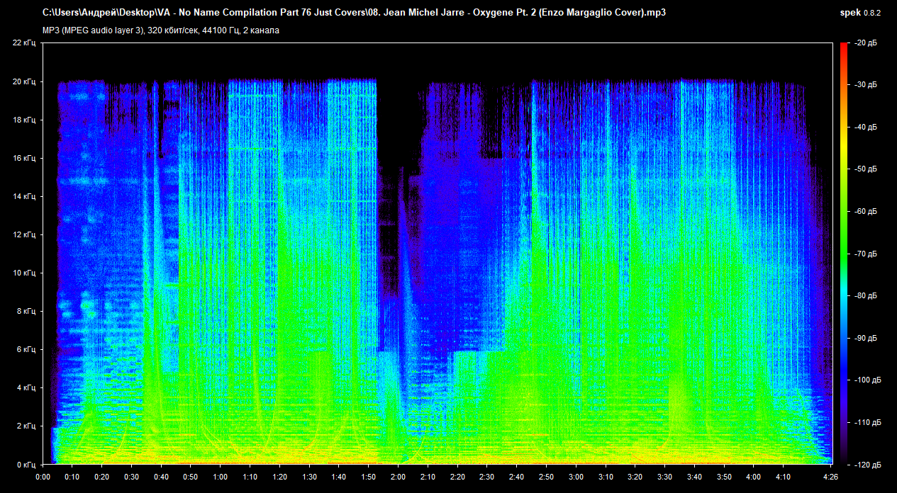This screenshot has width=897, height=493.
Task: Click the '0:20' time marker label
Action: pyautogui.click(x=102, y=477)
